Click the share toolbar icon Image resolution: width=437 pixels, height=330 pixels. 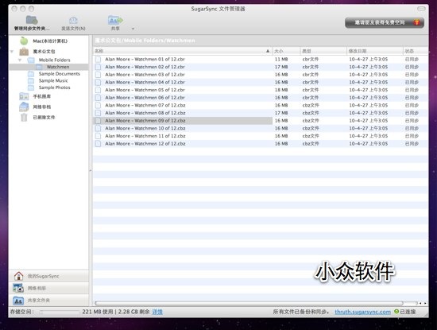click(115, 20)
